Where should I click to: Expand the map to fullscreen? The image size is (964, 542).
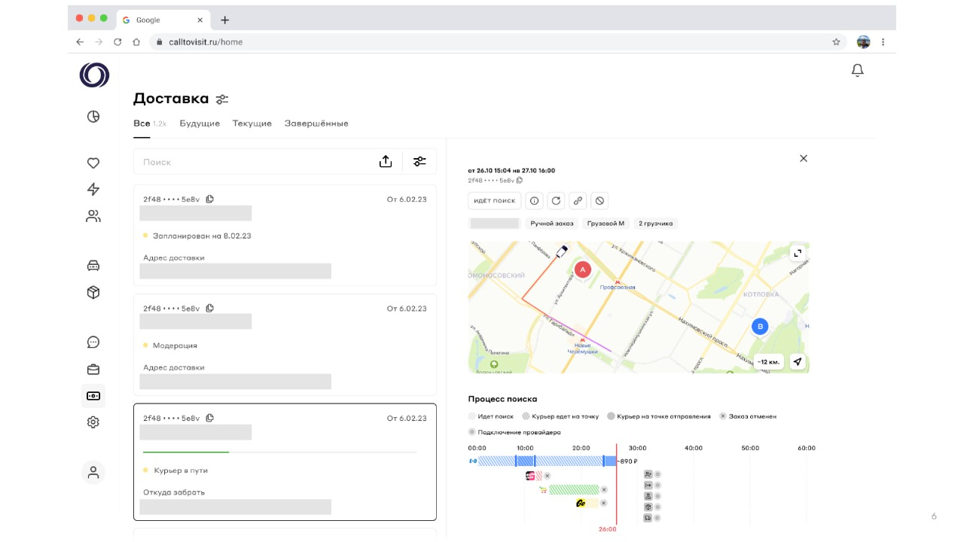pyautogui.click(x=798, y=254)
